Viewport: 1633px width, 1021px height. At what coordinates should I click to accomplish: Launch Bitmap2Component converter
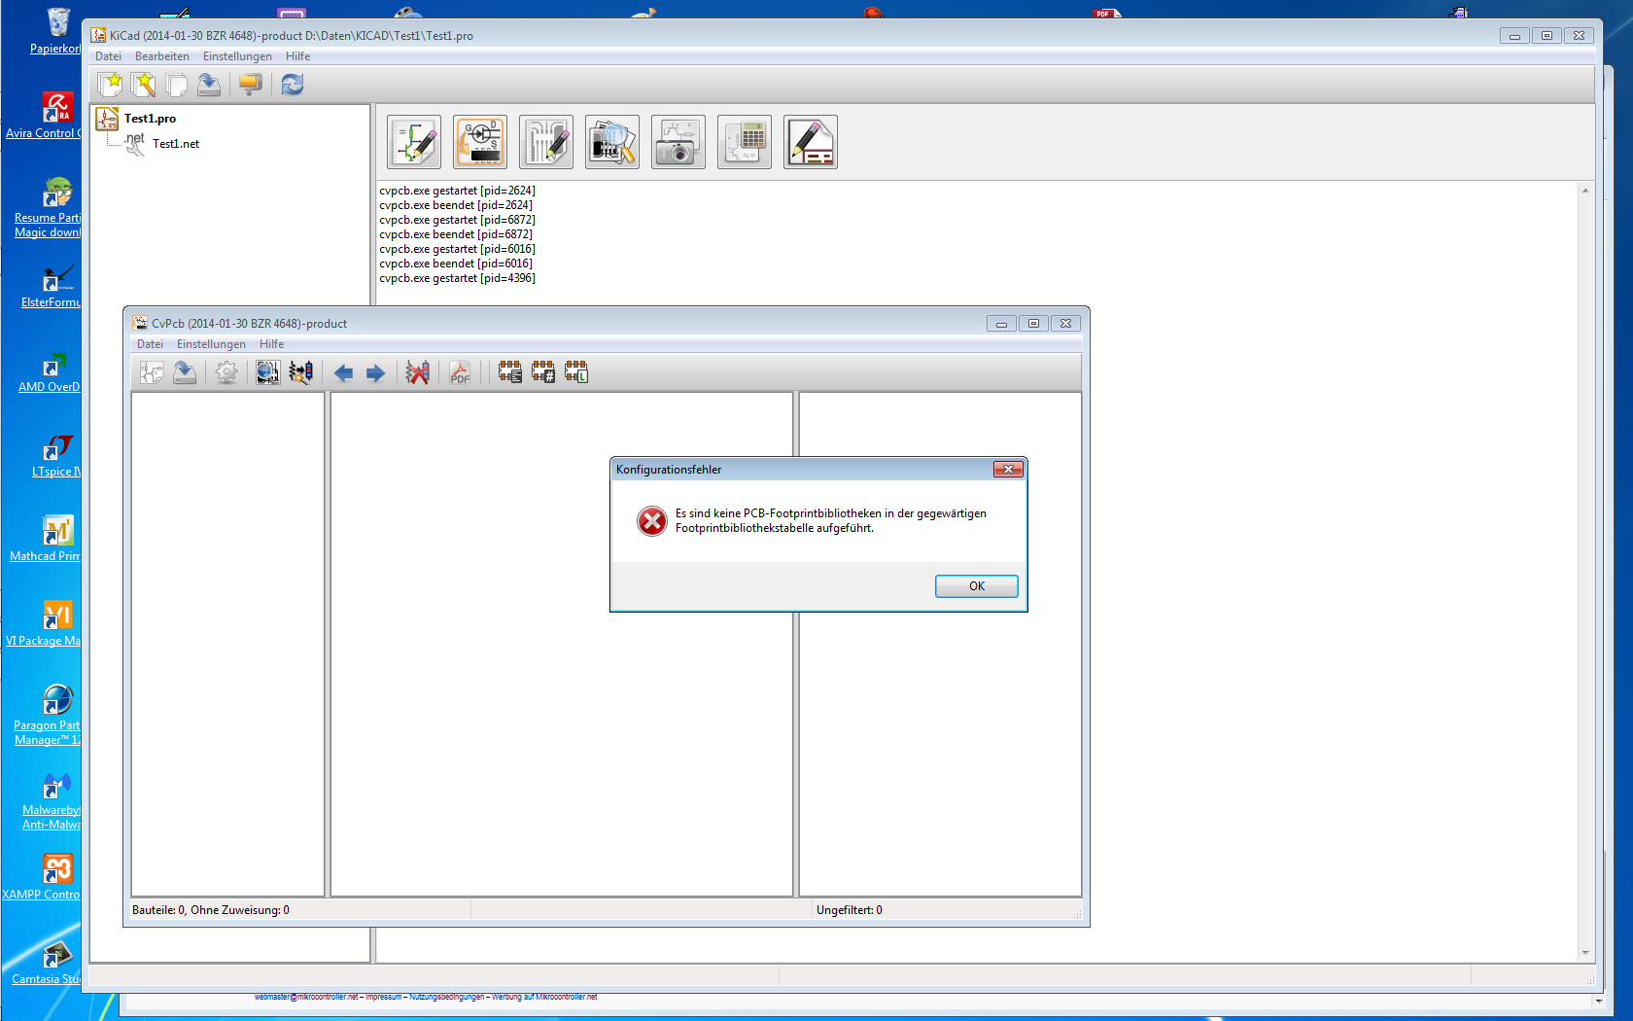pyautogui.click(x=678, y=142)
